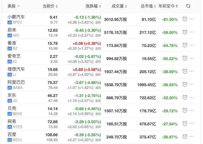Click alarm icon for 百度 BIDU
This screenshot has width=203, height=144.
tap(185, 137)
